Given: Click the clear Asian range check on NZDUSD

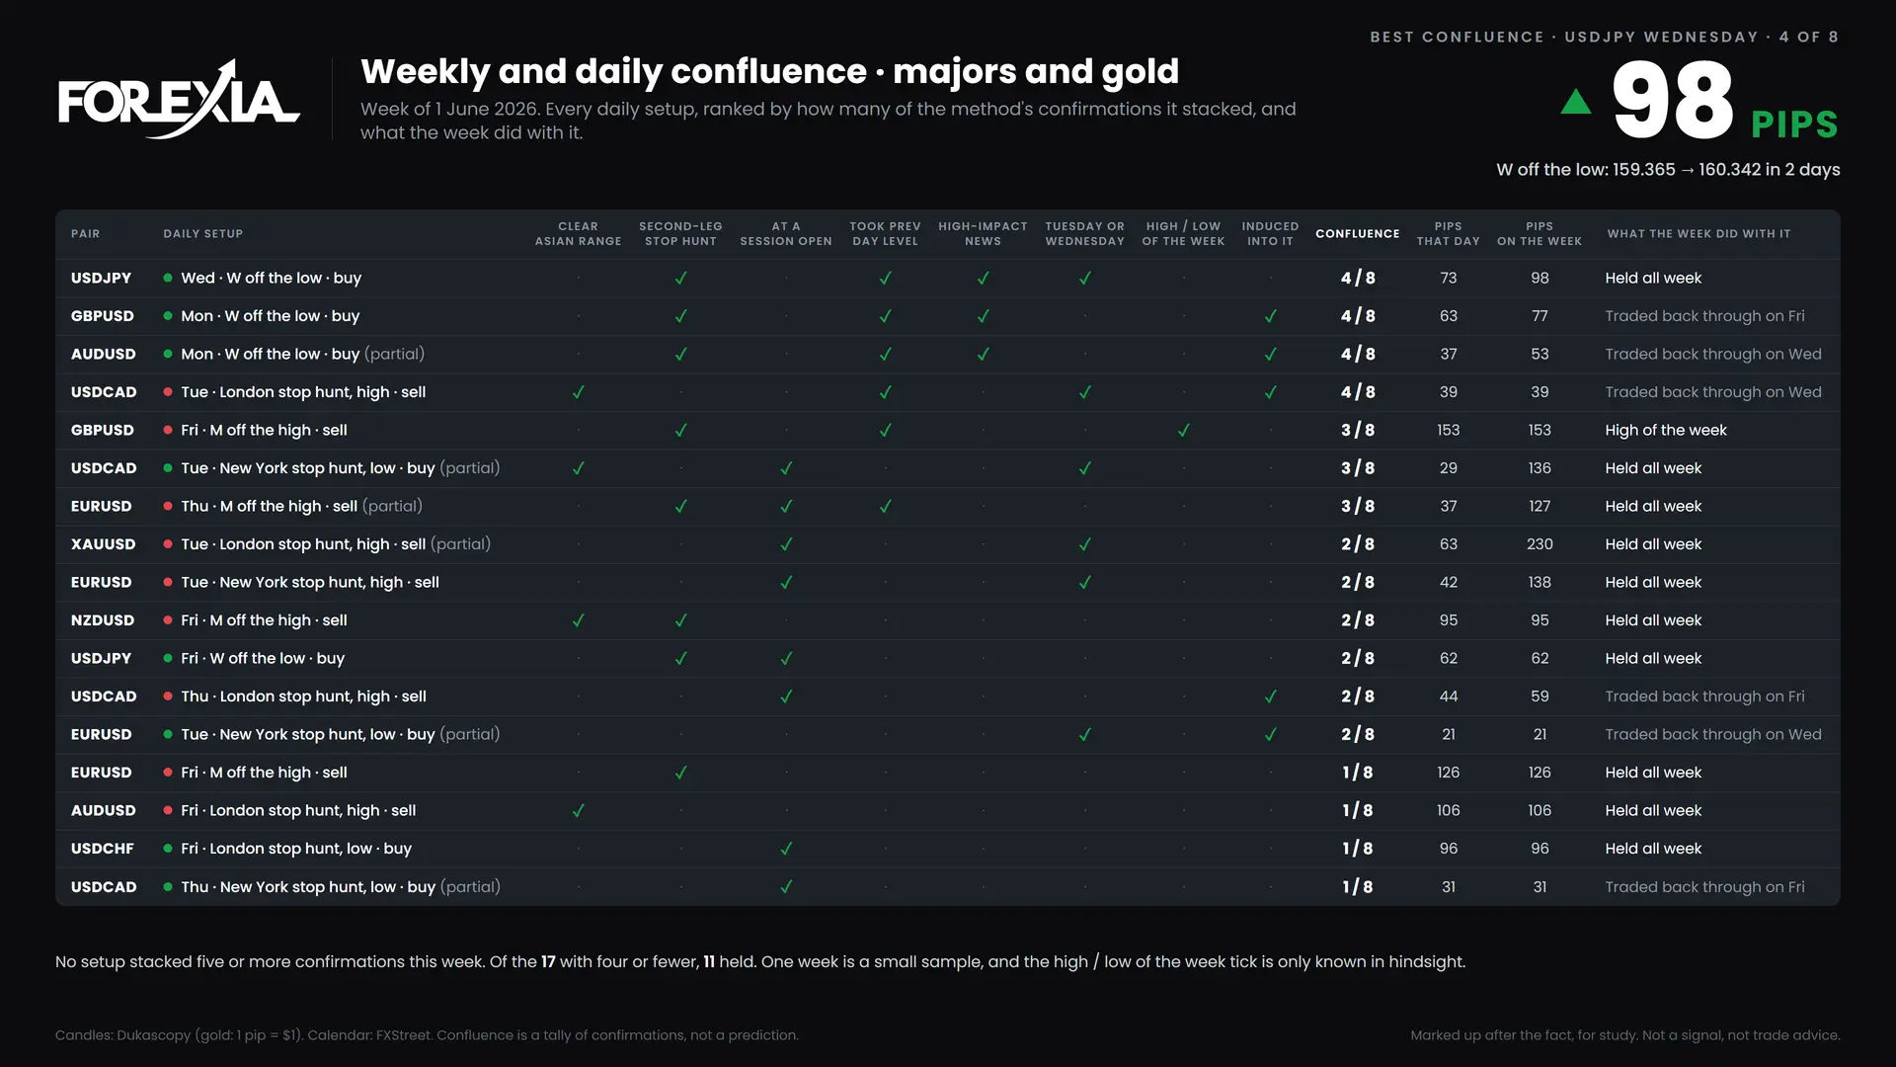Looking at the screenshot, I should 579,620.
